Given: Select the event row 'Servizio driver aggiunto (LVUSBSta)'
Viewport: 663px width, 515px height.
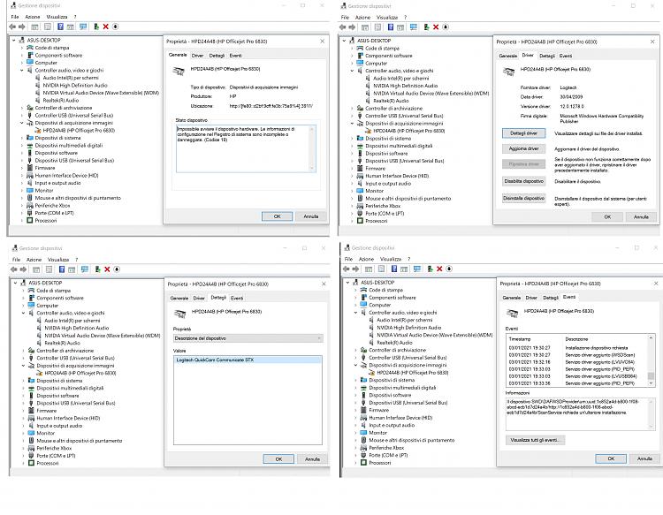Looking at the screenshot, I should (x=577, y=376).
